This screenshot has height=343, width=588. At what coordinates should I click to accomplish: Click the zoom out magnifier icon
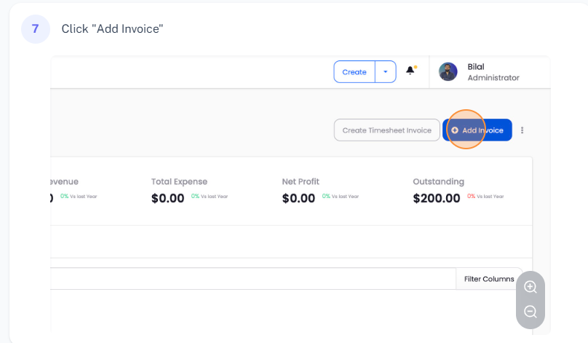pyautogui.click(x=531, y=312)
